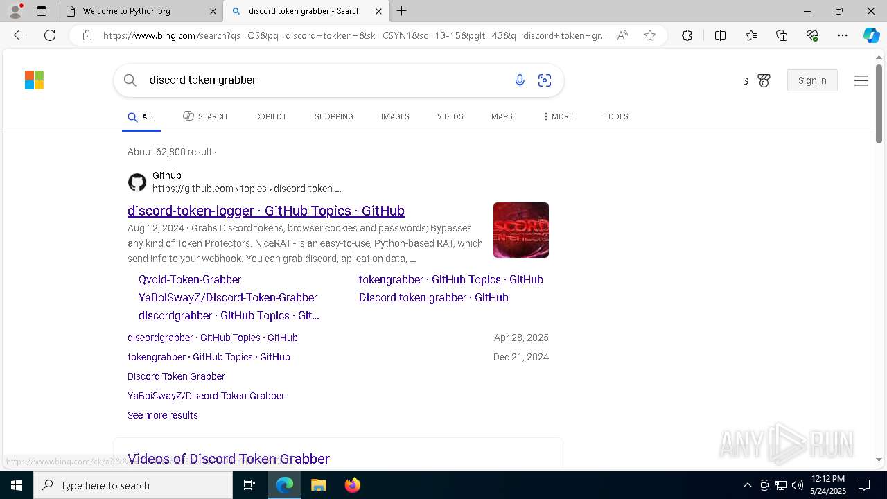Click the red Discord result thumbnail
Viewport: 887px width, 499px height.
click(x=521, y=230)
